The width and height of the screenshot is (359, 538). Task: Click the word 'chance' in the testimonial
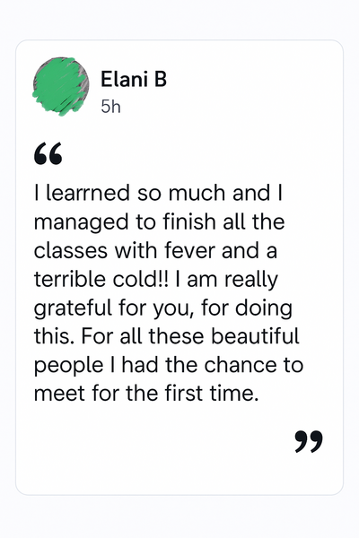click(241, 365)
